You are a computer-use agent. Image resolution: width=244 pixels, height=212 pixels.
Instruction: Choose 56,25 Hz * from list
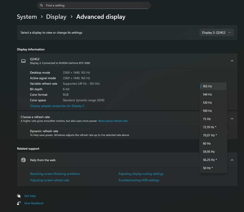click(x=213, y=160)
